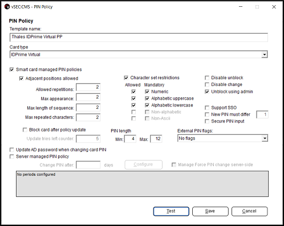Click the Test button
284x226 pixels.
tap(171, 211)
